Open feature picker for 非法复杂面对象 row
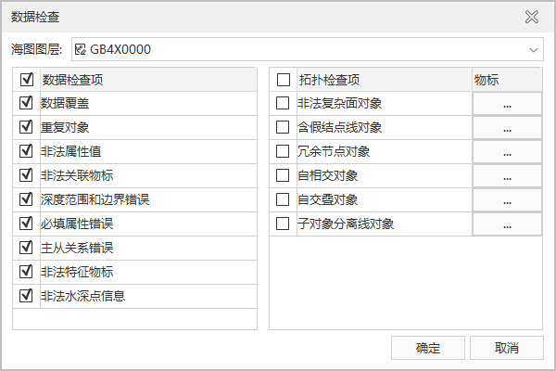 pos(507,104)
